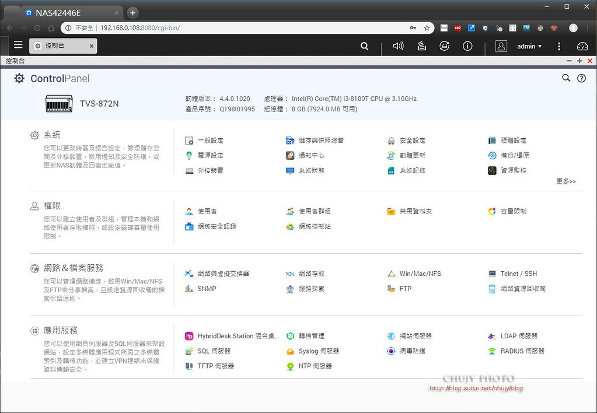
Task: Open Control Panel help question mark
Action: (581, 78)
